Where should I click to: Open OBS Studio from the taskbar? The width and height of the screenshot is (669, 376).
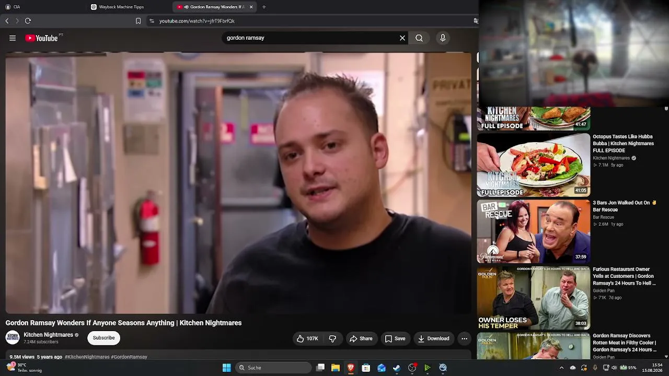[x=412, y=368]
